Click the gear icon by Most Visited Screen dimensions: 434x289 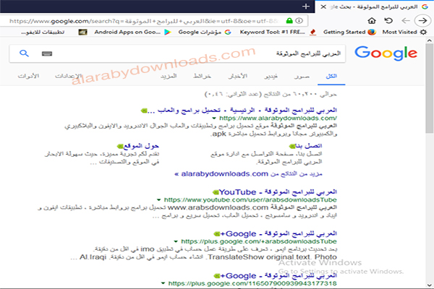click(x=423, y=32)
